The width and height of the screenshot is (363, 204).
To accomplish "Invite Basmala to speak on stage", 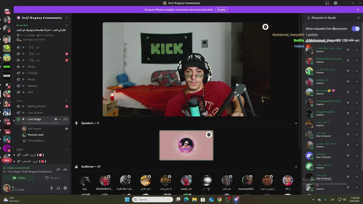I will click(348, 92).
